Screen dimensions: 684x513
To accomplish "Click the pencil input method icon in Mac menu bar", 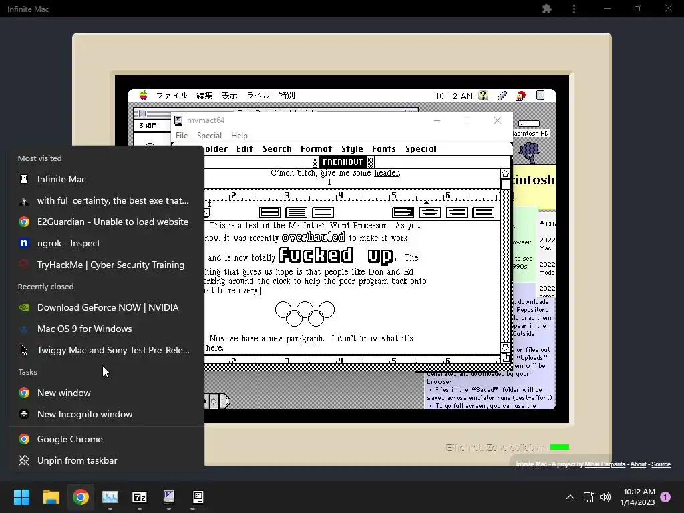I will point(502,95).
